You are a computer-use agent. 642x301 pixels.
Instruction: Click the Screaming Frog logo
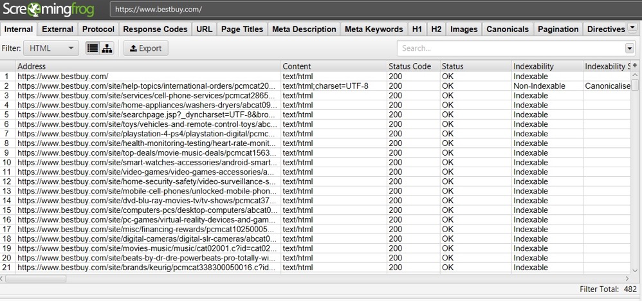[x=48, y=10]
